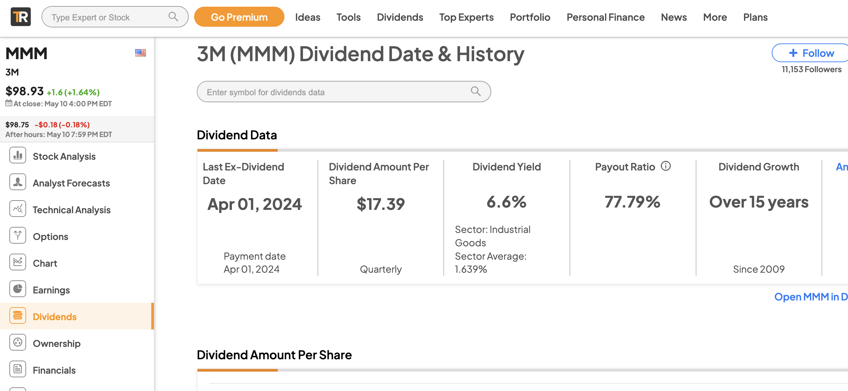Click the Analyst Forecasts person icon
This screenshot has height=391, width=848.
coord(18,182)
